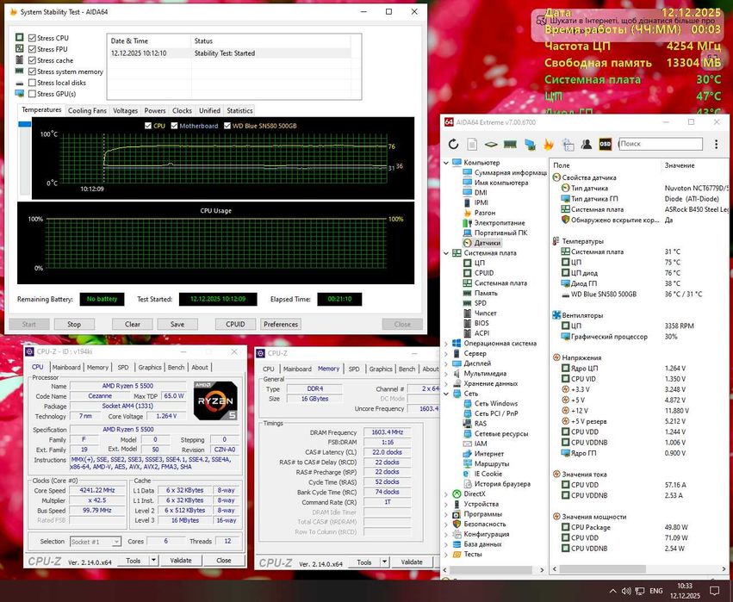This screenshot has width=733, height=602.
Task: Select Датчики in the AIDA64 tree
Action: (x=488, y=243)
